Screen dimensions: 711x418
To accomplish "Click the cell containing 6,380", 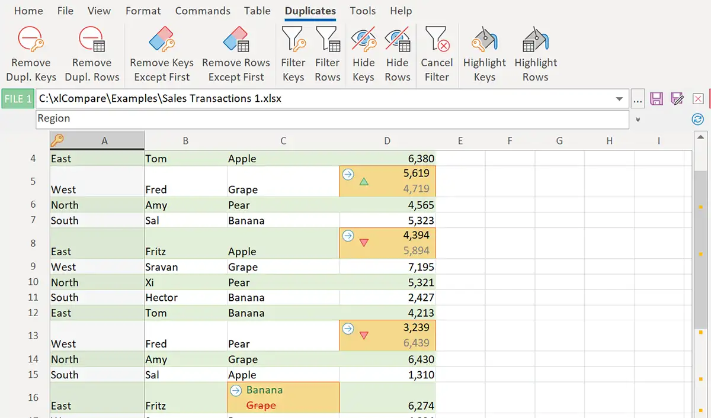I will click(387, 158).
